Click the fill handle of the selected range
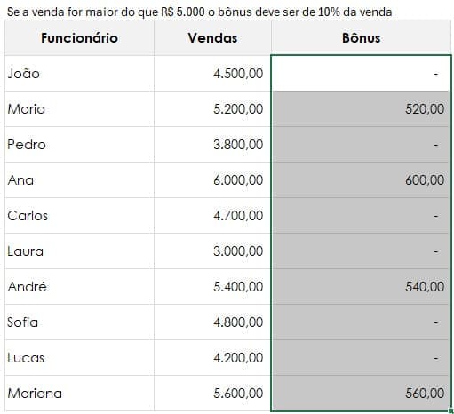 (451, 411)
